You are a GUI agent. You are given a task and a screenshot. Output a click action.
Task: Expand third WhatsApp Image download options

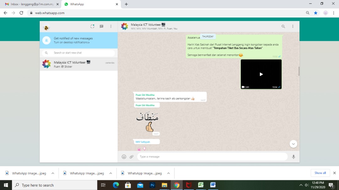(x=168, y=173)
